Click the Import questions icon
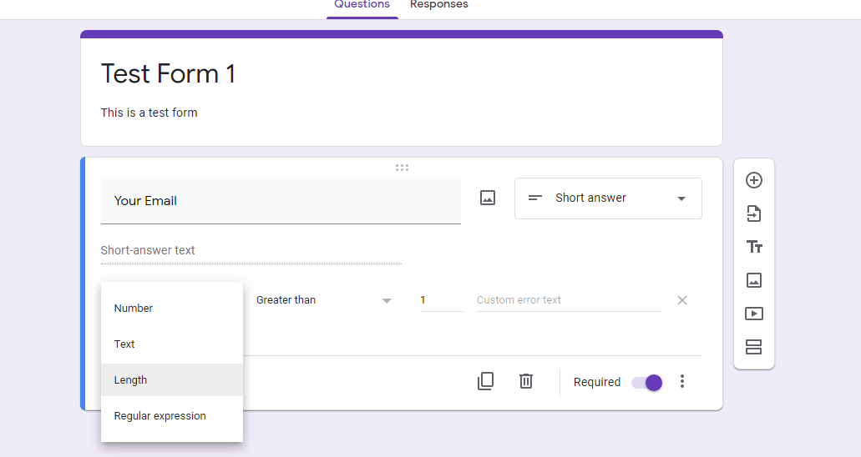This screenshot has height=457, width=861. coord(754,213)
